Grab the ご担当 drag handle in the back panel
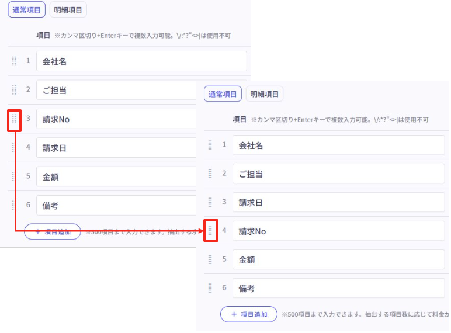The image size is (451, 333). pyautogui.click(x=14, y=90)
